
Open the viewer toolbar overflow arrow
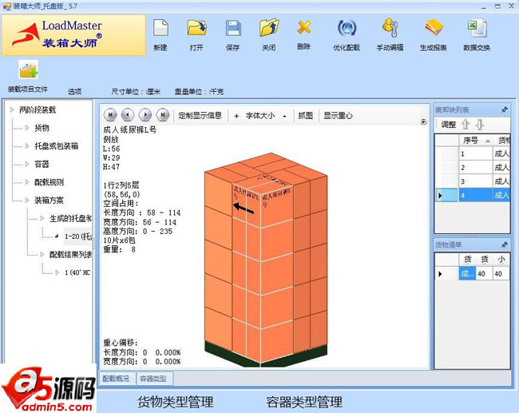pyautogui.click(x=424, y=121)
